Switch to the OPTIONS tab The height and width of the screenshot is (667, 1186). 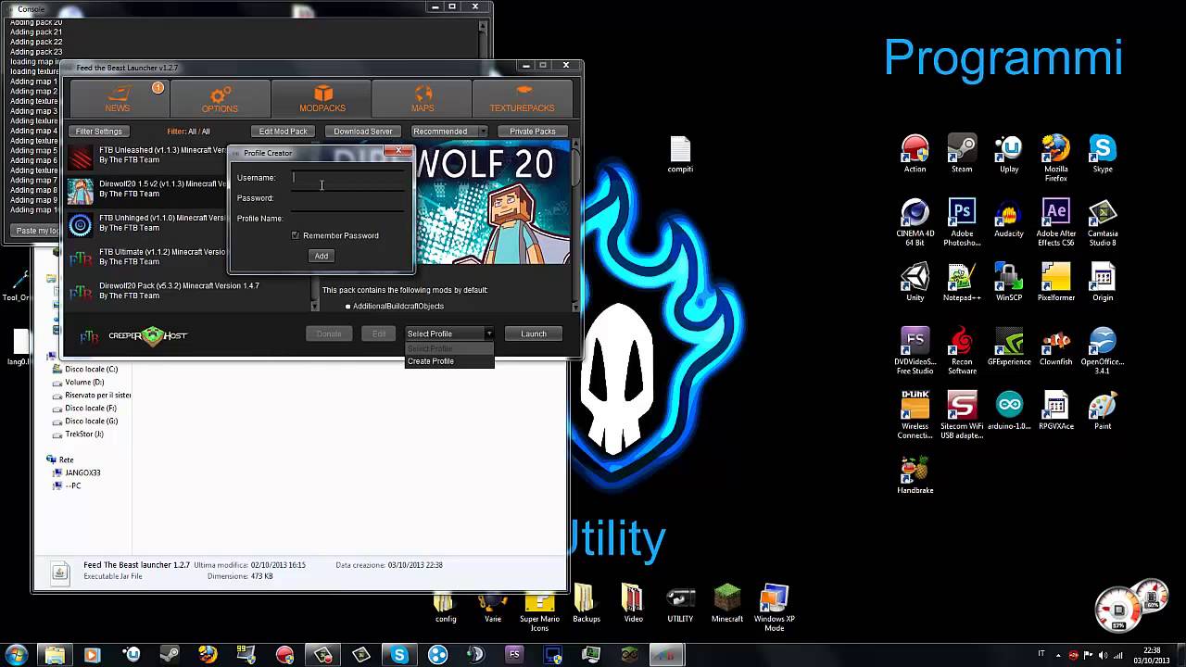pos(220,98)
